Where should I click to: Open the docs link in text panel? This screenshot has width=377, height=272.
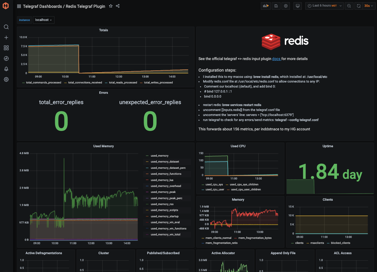click(x=276, y=59)
